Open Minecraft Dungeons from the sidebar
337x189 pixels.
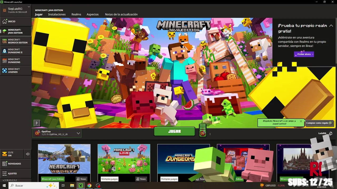point(16,61)
